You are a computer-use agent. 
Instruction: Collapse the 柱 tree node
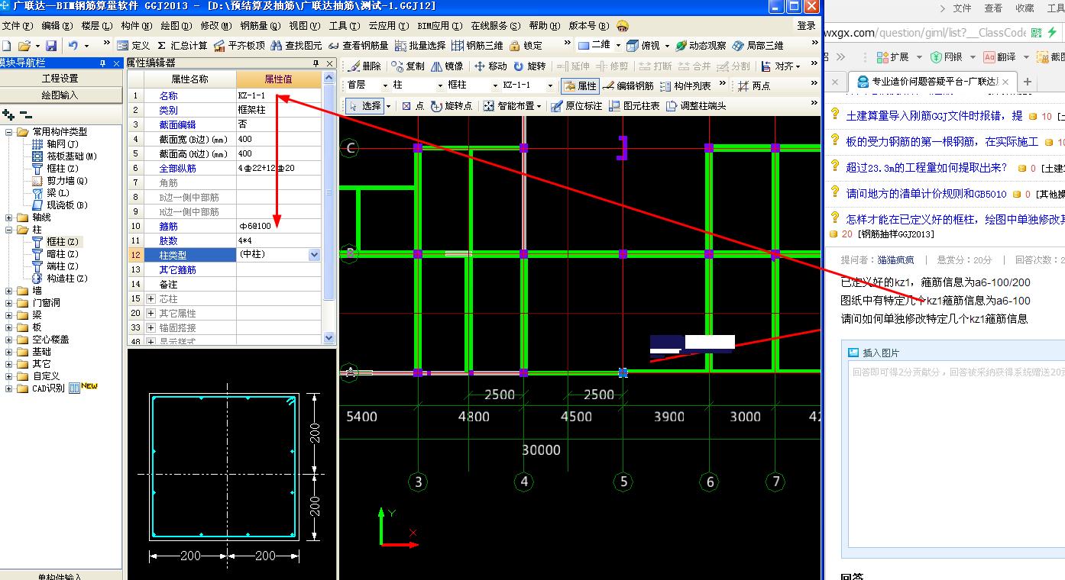pyautogui.click(x=8, y=230)
